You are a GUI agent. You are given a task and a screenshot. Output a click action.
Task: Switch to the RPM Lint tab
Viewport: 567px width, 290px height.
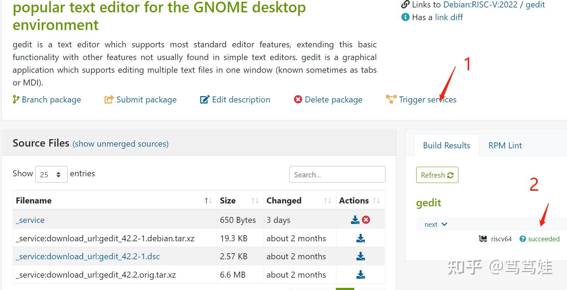click(x=505, y=146)
